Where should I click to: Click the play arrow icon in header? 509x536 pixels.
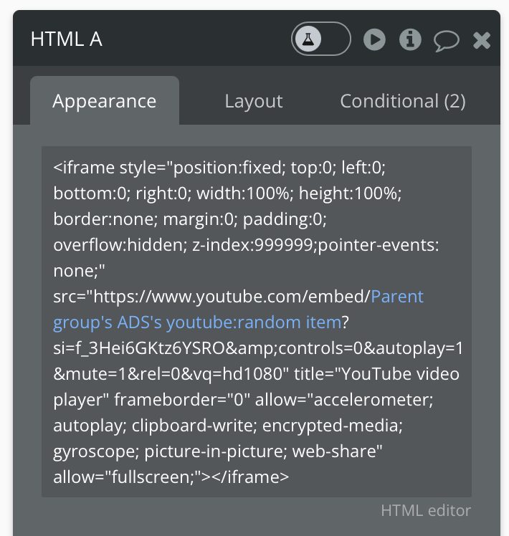pyautogui.click(x=374, y=39)
